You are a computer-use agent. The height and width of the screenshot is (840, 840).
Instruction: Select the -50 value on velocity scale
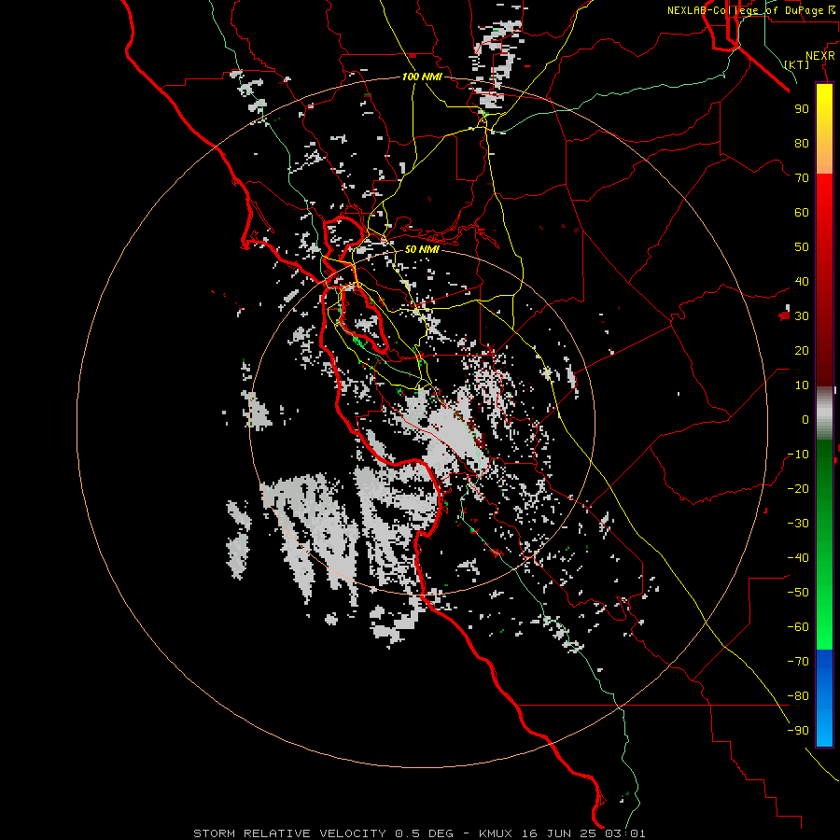coord(798,592)
